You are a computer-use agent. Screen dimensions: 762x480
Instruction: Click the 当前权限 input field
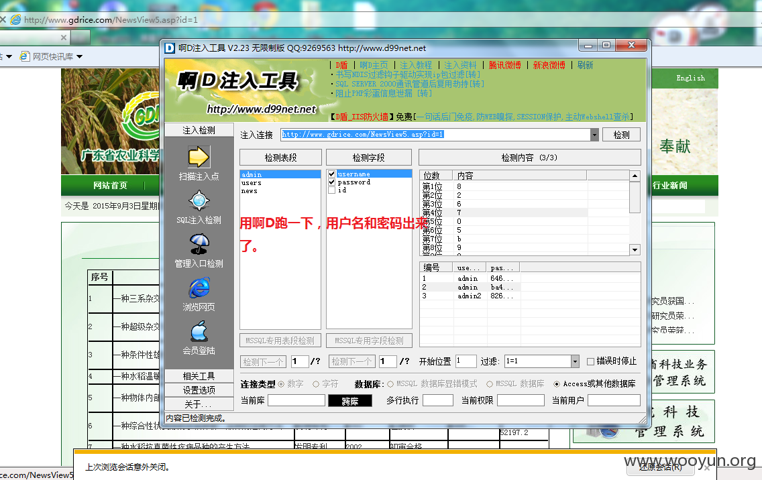pyautogui.click(x=521, y=400)
